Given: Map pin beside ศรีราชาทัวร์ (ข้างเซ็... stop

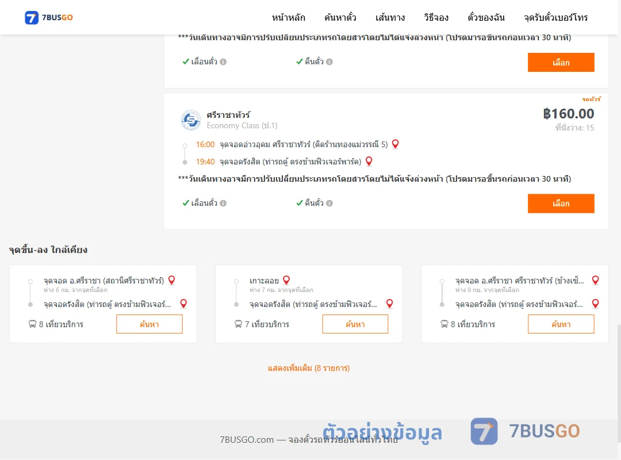Looking at the screenshot, I should (595, 280).
